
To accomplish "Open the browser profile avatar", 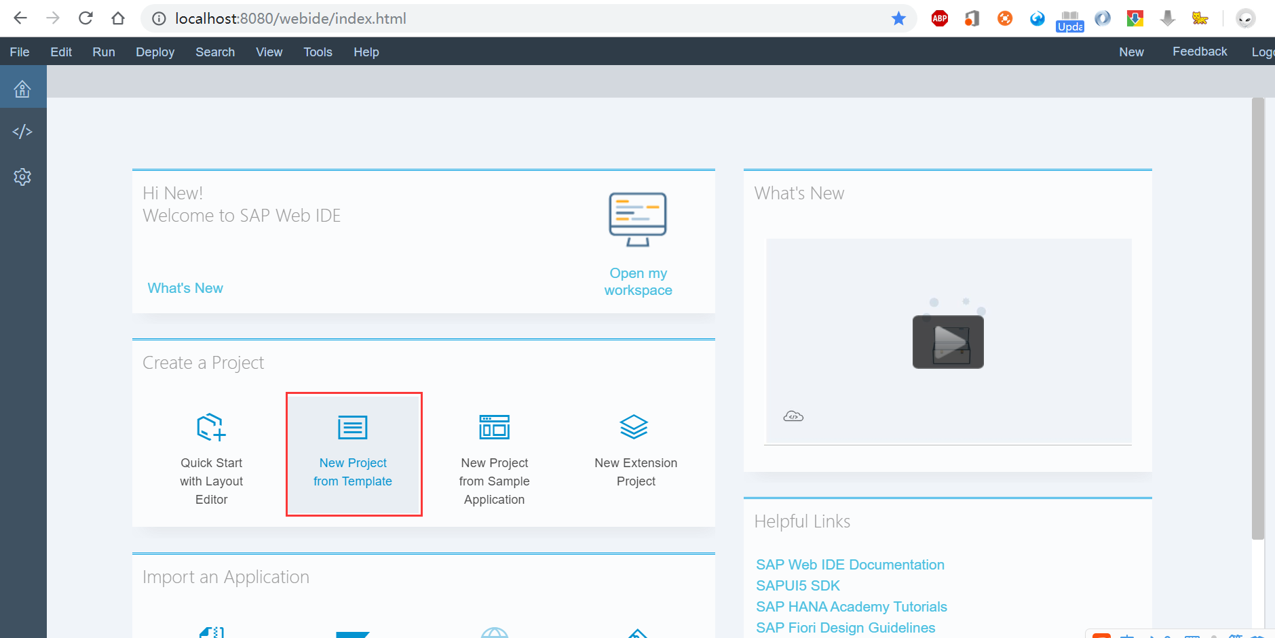I will [1245, 18].
